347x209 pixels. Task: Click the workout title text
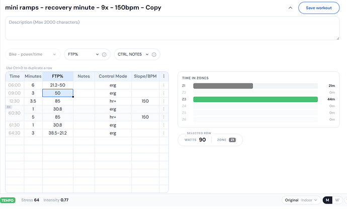coord(83,8)
